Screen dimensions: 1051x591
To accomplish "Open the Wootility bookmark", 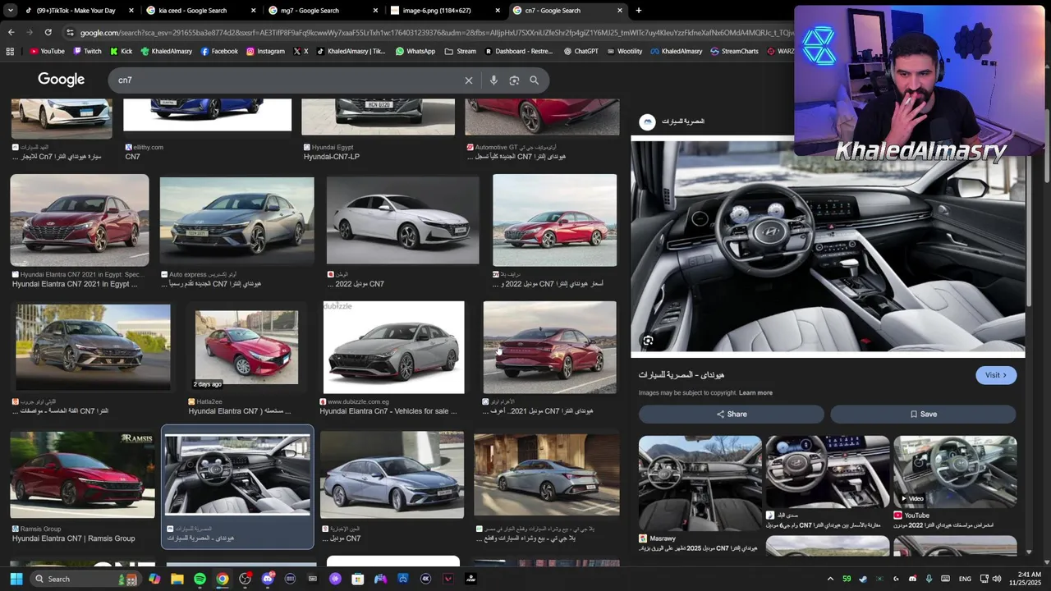I will pyautogui.click(x=624, y=51).
